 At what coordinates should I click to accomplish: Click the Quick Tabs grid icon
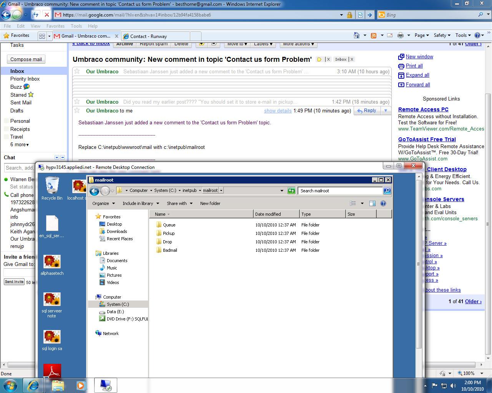42,36
